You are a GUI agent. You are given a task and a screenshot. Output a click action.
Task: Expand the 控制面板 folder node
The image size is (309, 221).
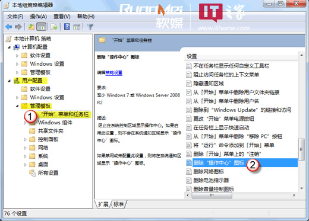tap(25, 139)
